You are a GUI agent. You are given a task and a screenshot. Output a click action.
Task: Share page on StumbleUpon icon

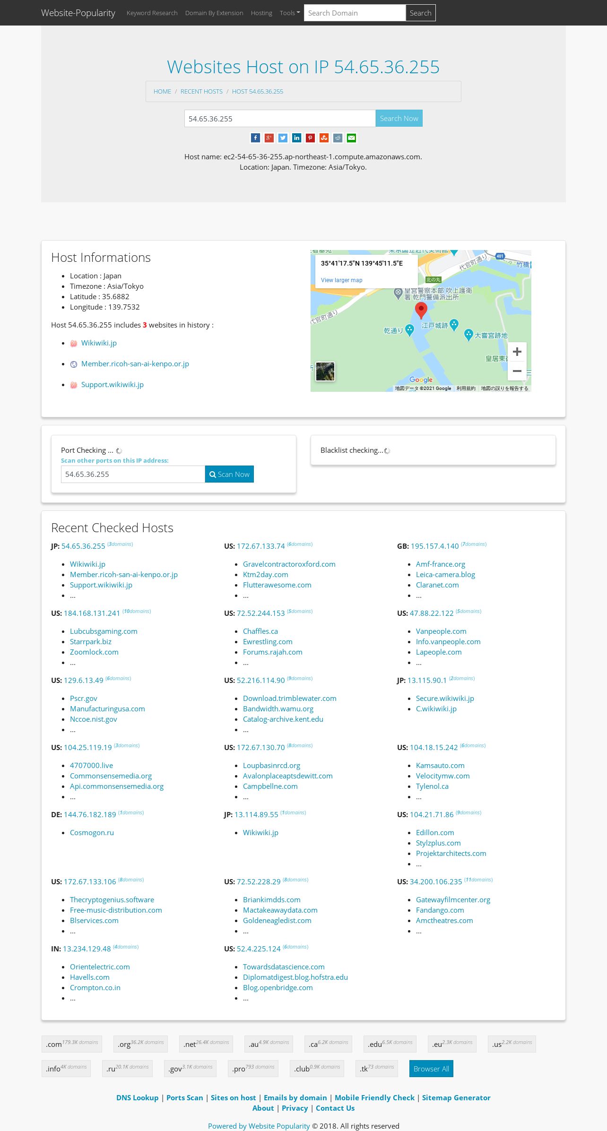[324, 138]
